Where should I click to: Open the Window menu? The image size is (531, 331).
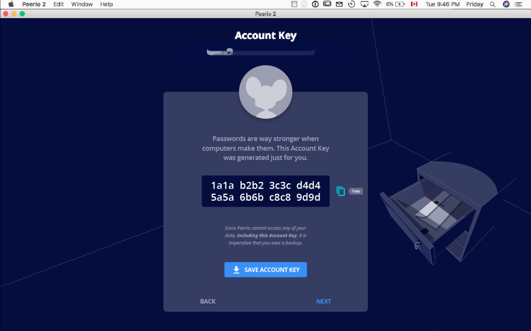82,4
